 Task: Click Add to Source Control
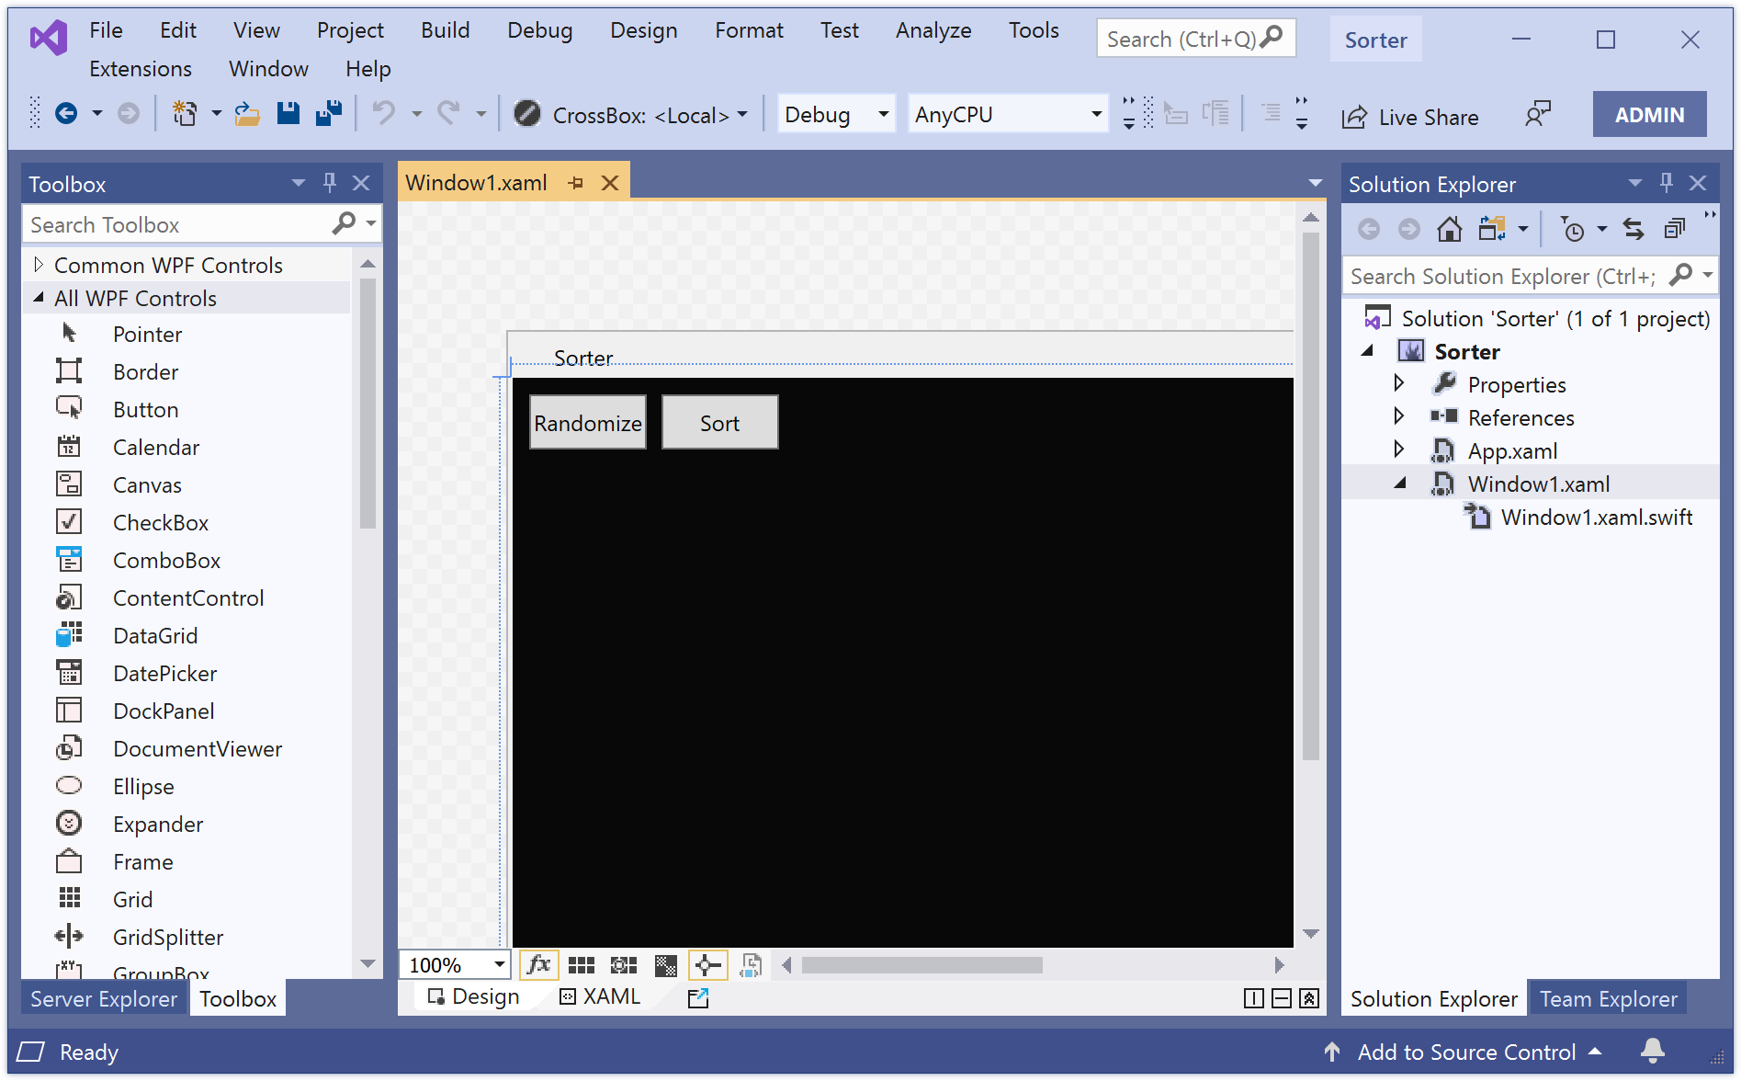[1466, 1052]
